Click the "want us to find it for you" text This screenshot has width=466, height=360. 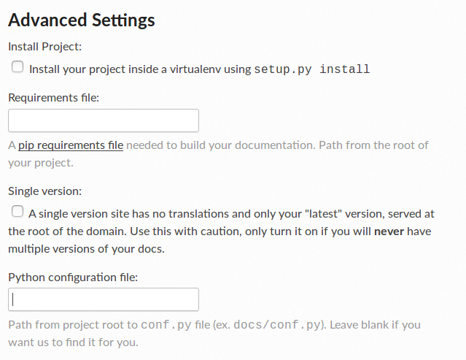(73, 342)
